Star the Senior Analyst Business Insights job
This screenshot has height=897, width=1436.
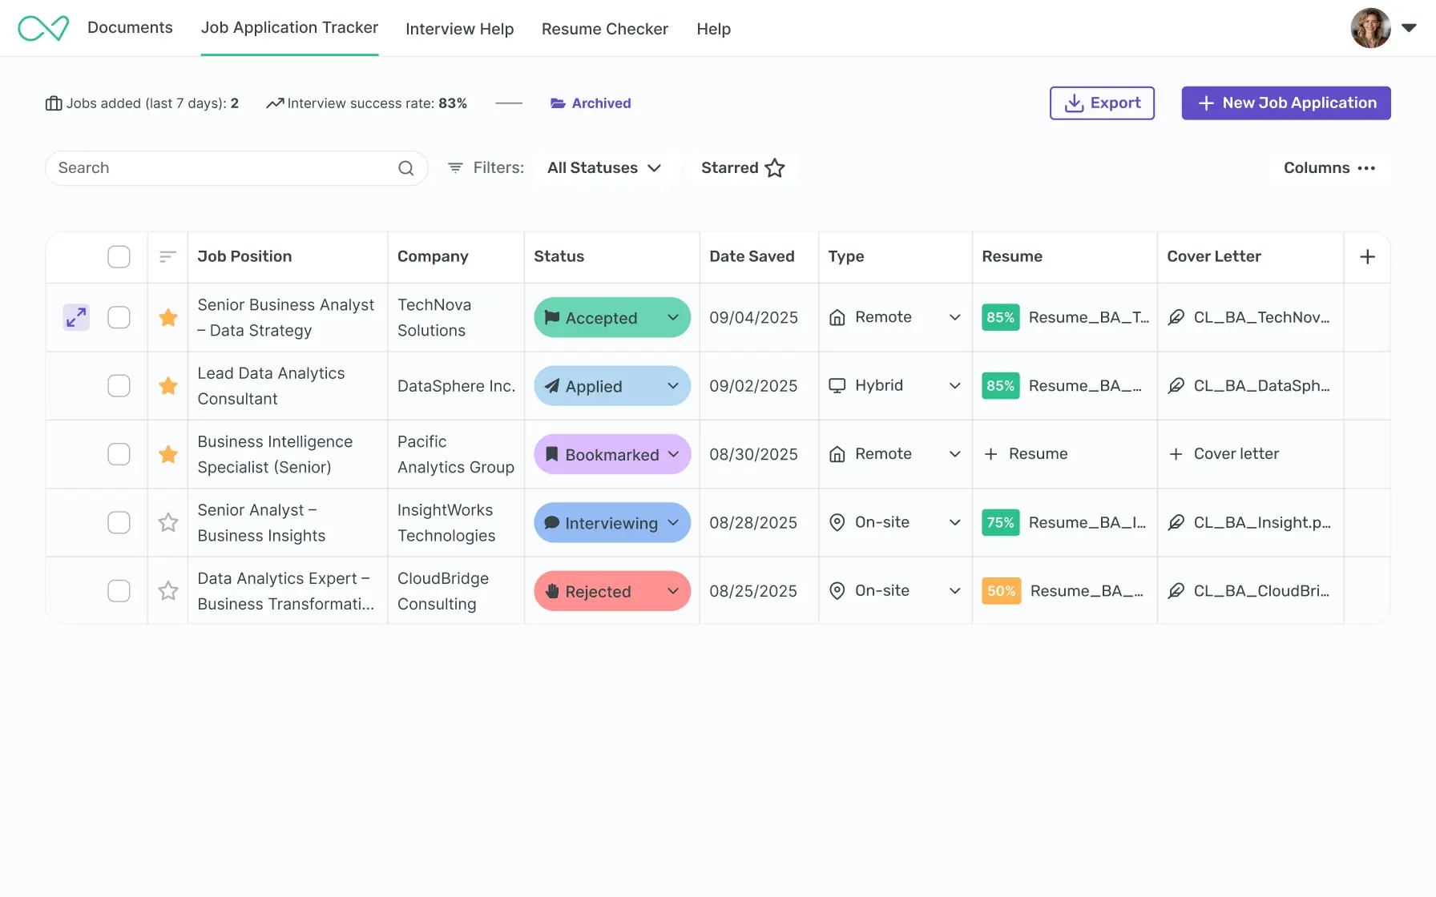(168, 523)
